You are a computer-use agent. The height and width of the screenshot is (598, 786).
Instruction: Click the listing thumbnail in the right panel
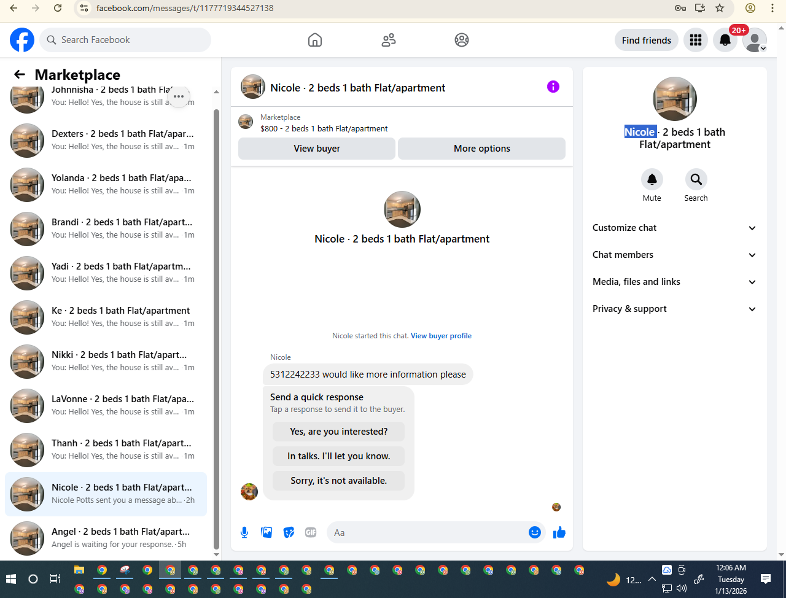675,99
